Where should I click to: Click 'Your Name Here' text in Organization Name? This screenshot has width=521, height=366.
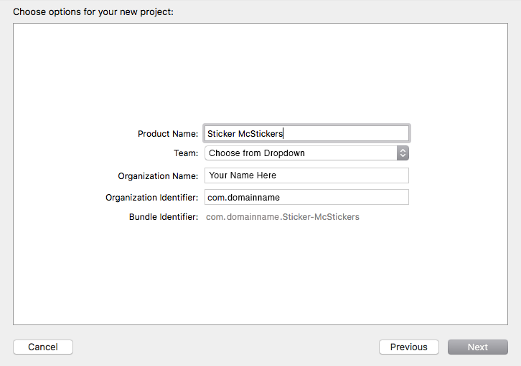[x=243, y=175]
